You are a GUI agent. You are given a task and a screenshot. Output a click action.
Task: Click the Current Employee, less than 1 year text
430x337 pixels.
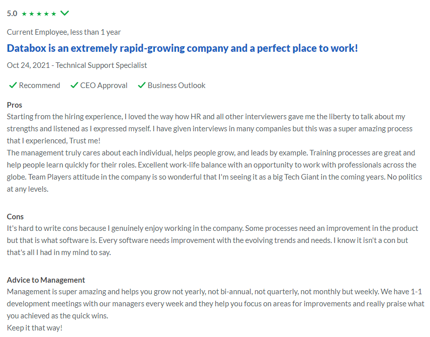click(64, 32)
